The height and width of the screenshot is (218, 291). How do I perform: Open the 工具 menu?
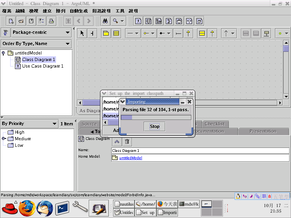(x=120, y=11)
